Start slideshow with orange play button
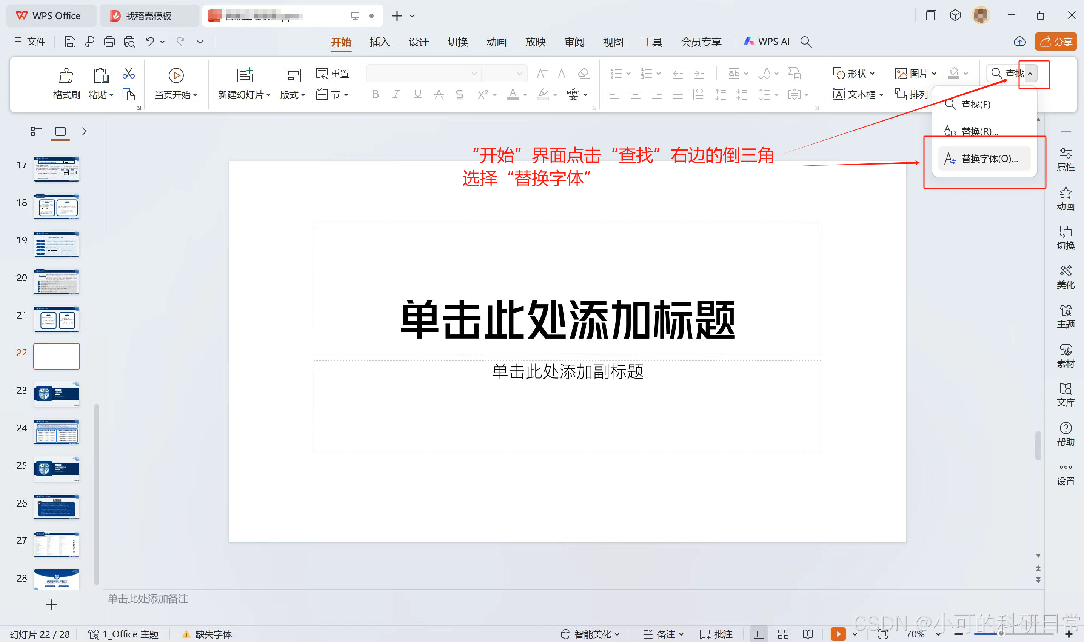 838,634
